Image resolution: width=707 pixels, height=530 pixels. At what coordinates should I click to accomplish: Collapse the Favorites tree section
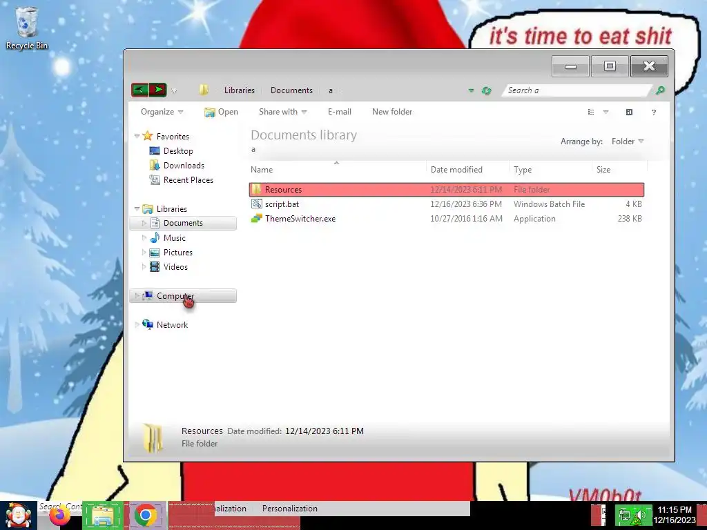point(137,136)
